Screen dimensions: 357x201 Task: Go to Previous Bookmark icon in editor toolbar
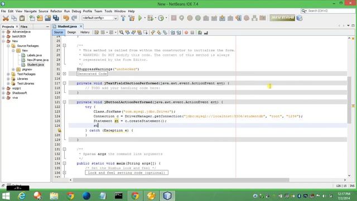(x=153, y=32)
